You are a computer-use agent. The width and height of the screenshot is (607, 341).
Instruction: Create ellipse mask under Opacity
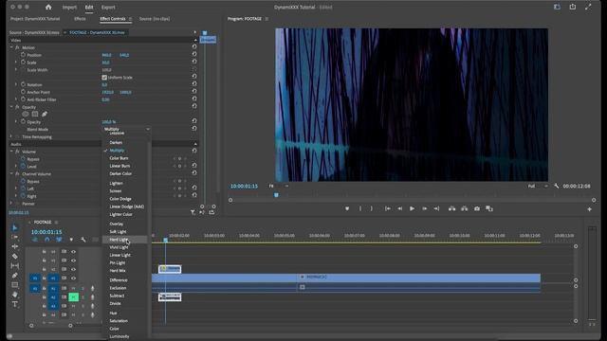(26, 114)
